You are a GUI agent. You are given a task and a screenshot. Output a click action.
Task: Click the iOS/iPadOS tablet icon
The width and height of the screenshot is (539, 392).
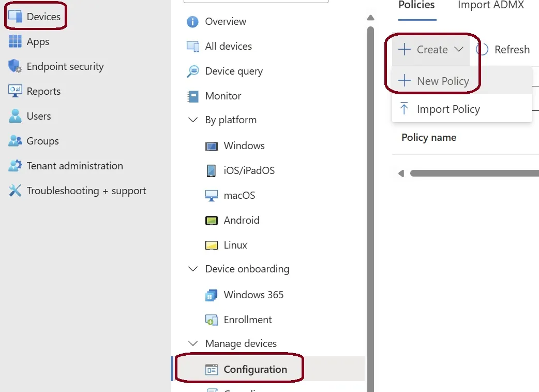click(211, 171)
